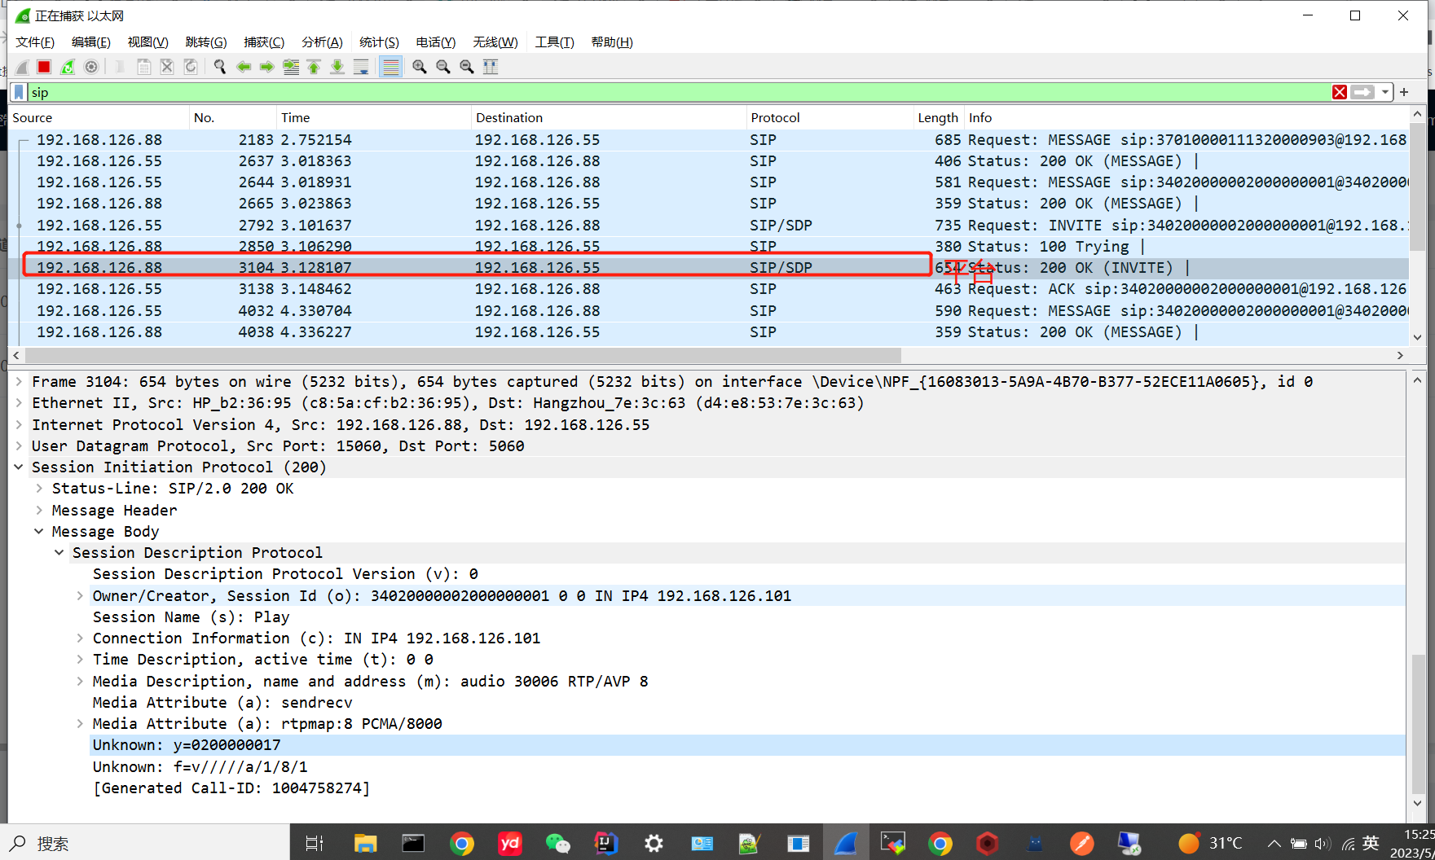Find a packet with the magnifier tool
Screen dimensions: 1435x860
tap(219, 67)
